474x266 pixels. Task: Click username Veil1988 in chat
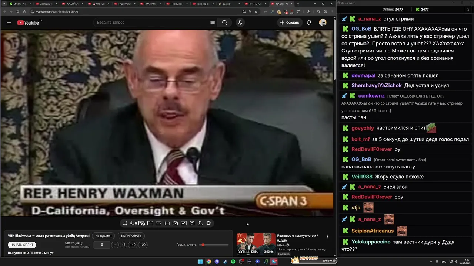coord(362,177)
